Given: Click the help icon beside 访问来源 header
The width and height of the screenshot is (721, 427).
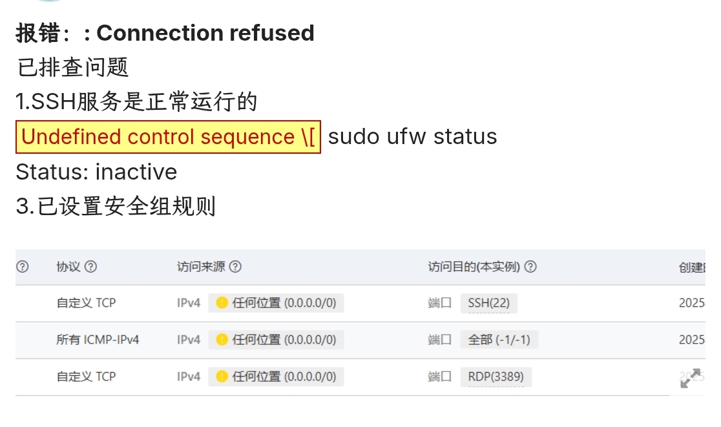Looking at the screenshot, I should click(x=235, y=267).
